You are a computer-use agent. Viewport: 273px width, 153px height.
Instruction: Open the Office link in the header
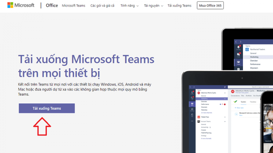click(x=52, y=5)
